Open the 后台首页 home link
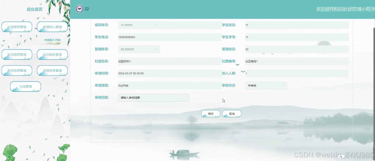This screenshot has height=161, width=375. [35, 9]
